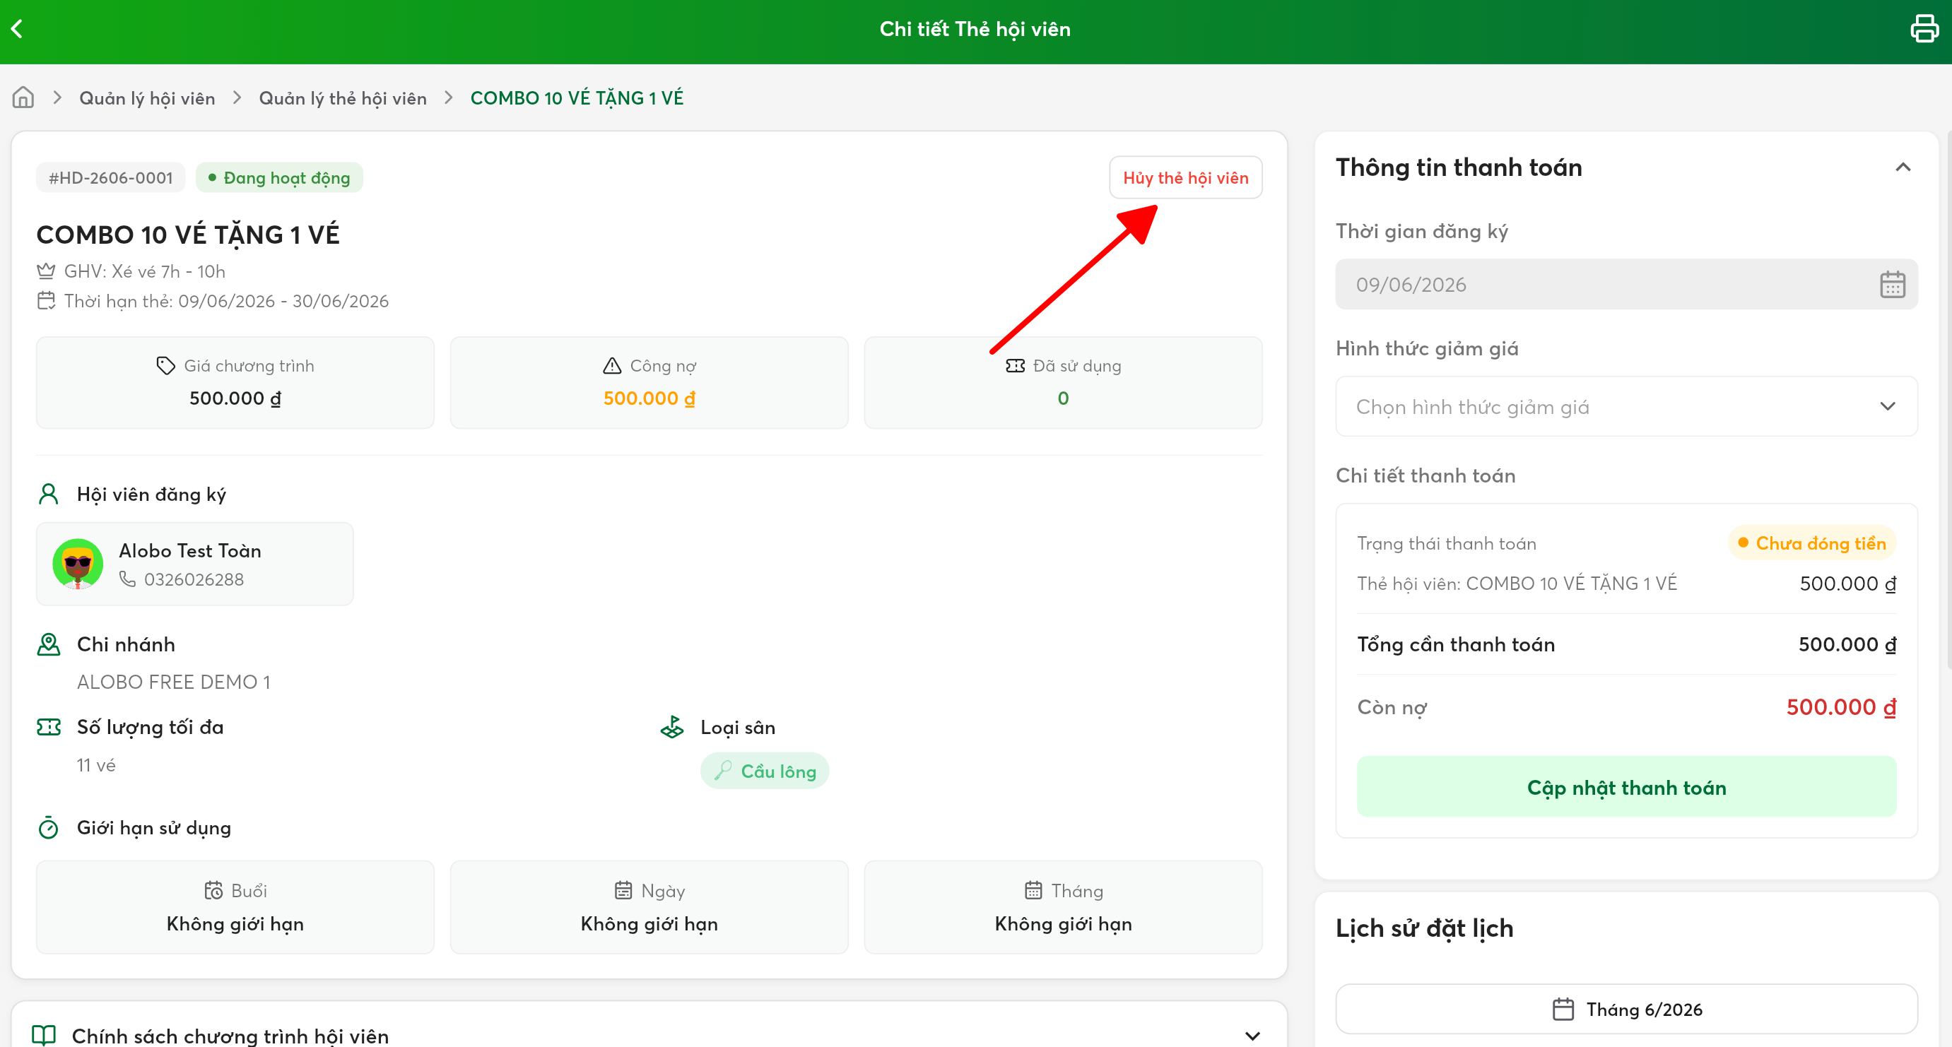1952x1047 pixels.
Task: Click the phone icon beside 0326026288
Action: [x=127, y=579]
